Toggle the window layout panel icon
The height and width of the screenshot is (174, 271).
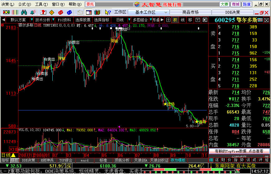click(89, 12)
